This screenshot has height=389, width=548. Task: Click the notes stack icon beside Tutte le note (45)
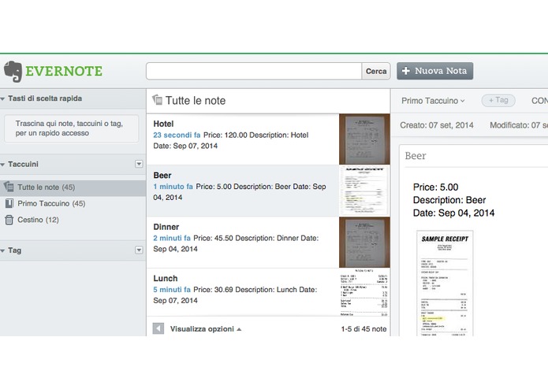[9, 187]
